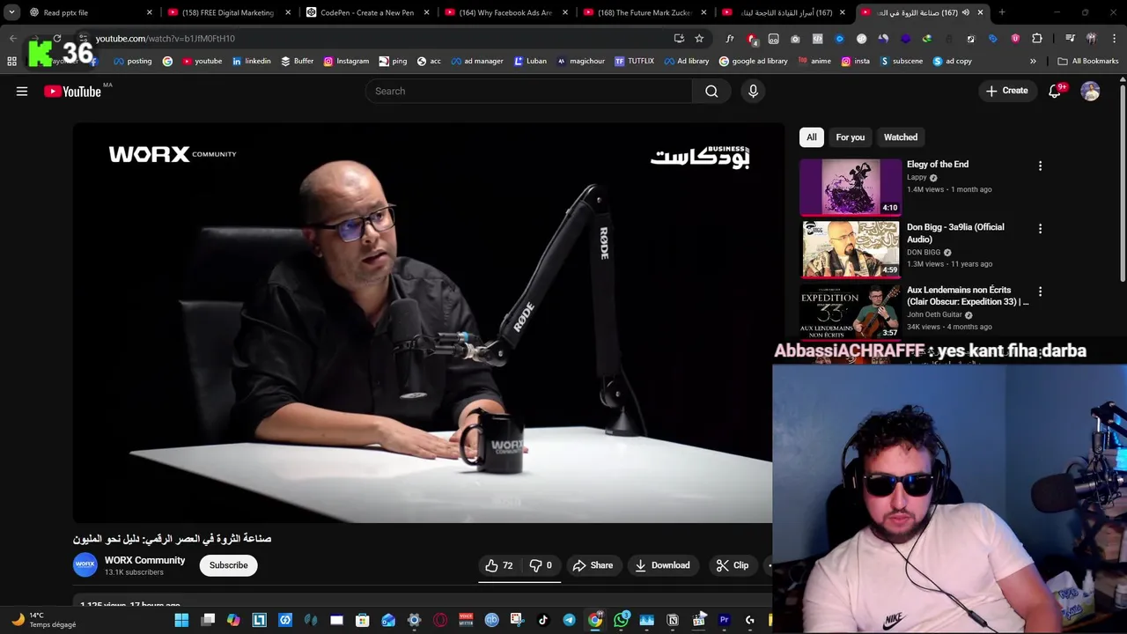Switch to The Future Mark Zucker tab
The width and height of the screenshot is (1127, 634).
click(x=644, y=12)
